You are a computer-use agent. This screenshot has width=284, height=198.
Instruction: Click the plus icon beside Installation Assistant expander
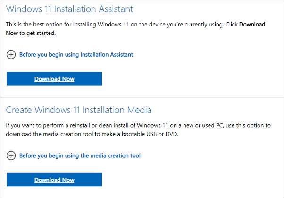pyautogui.click(x=11, y=54)
